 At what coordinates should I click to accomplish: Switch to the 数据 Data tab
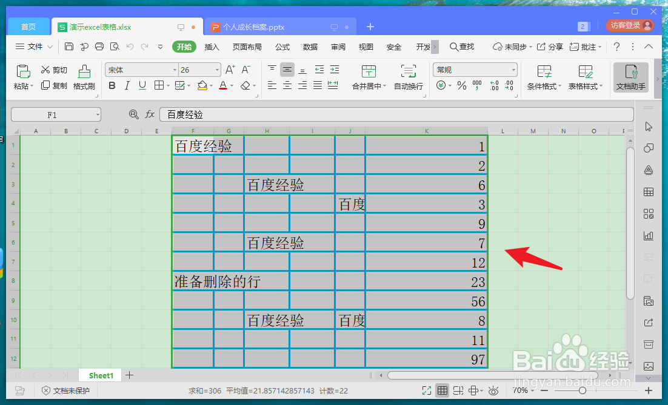tap(310, 47)
